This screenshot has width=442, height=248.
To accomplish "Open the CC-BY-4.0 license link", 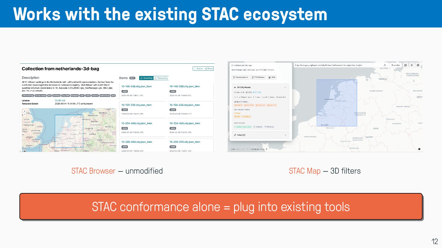I will coord(60,101).
